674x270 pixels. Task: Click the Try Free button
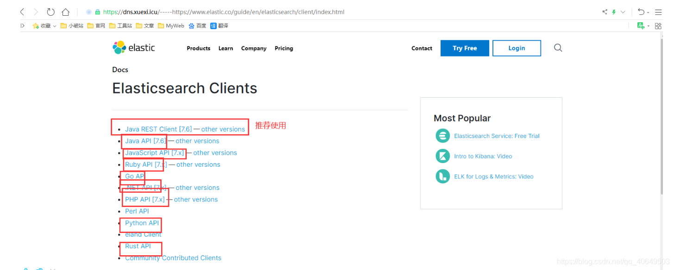[465, 48]
